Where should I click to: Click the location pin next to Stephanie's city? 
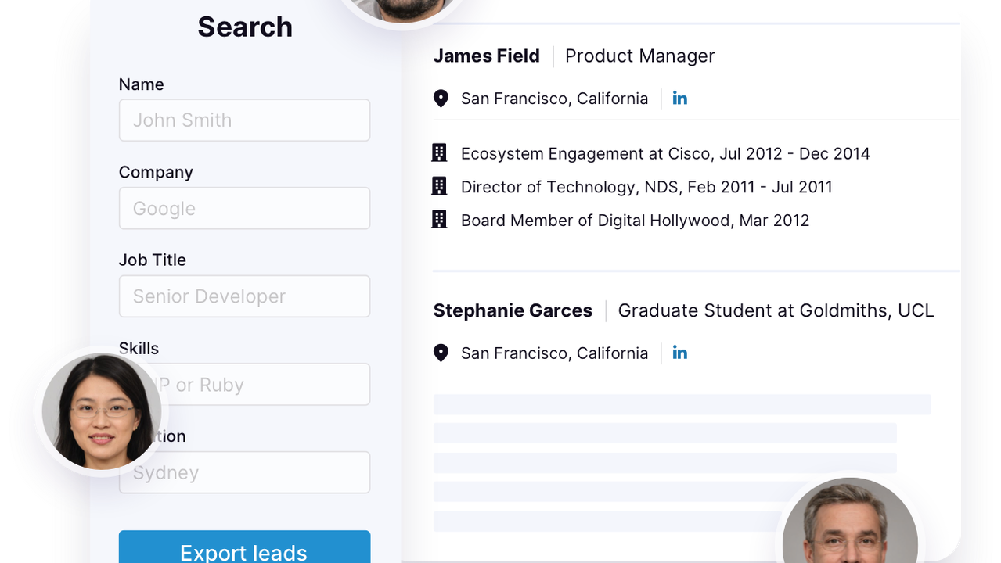441,353
